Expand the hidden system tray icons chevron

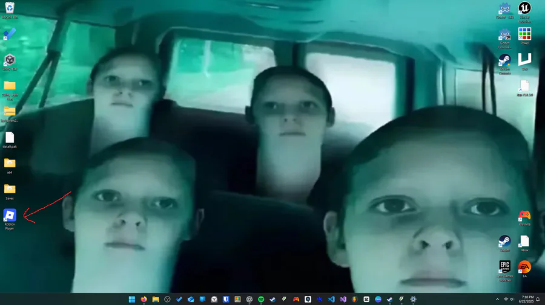pos(497,299)
